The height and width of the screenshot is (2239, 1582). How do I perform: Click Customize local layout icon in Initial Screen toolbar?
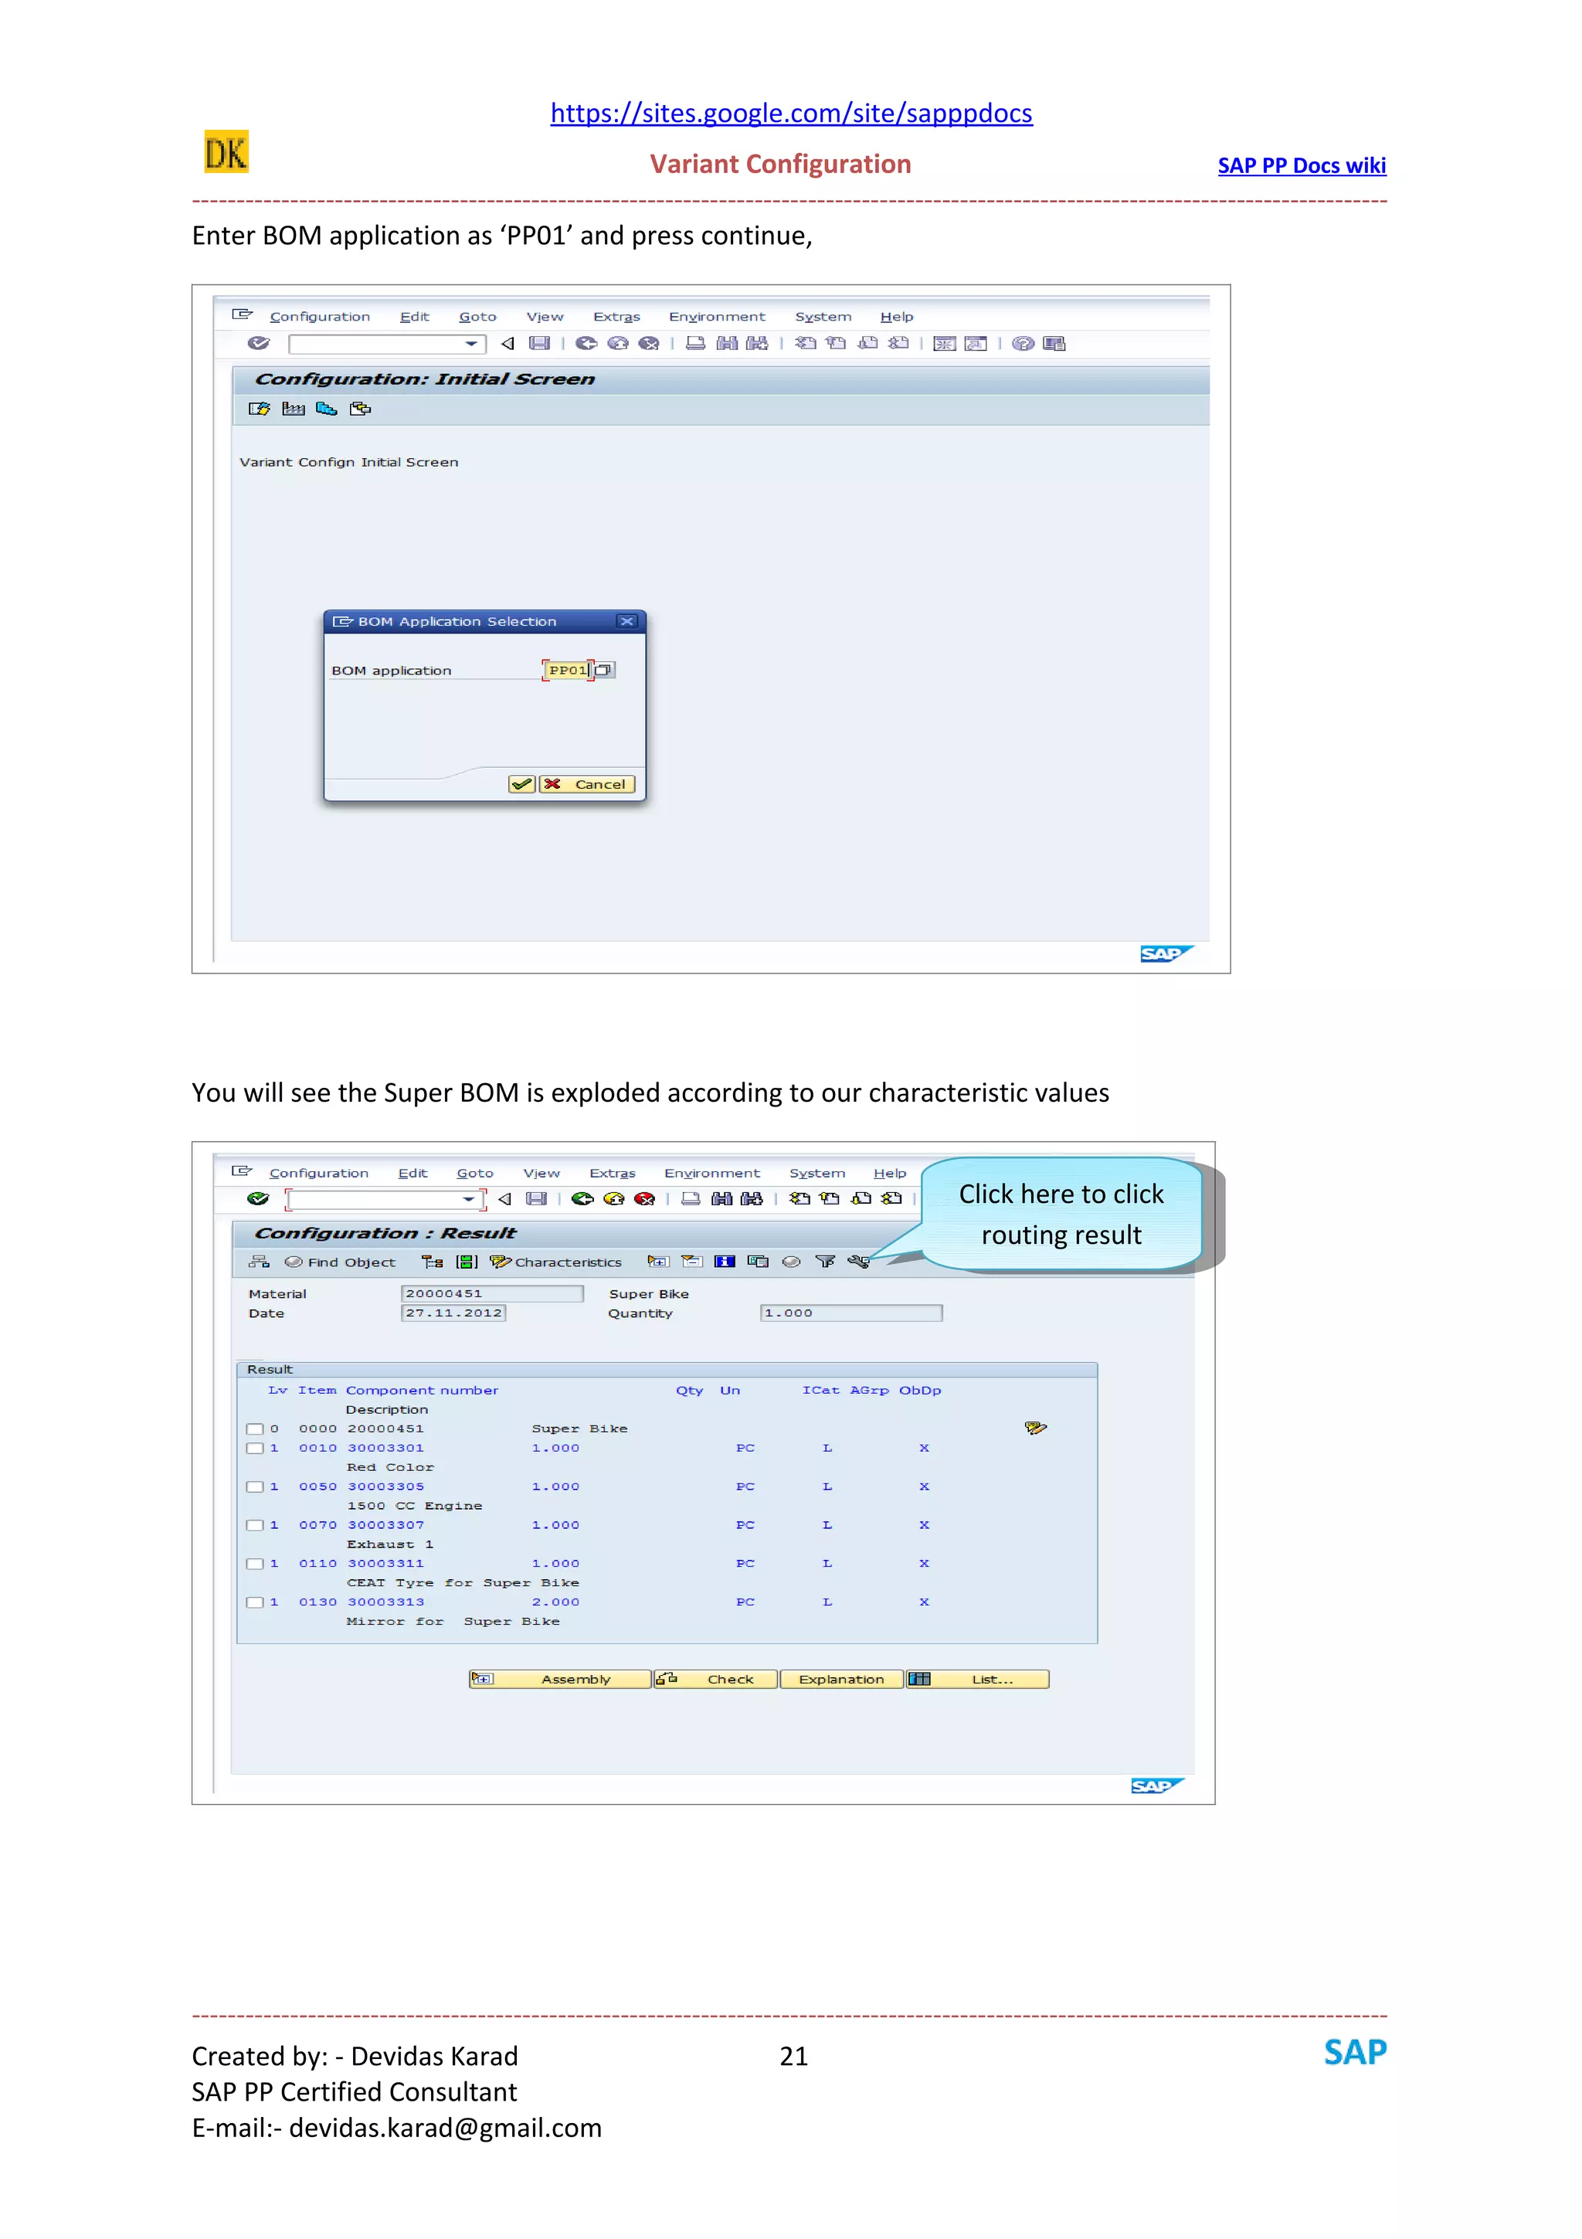(1054, 343)
